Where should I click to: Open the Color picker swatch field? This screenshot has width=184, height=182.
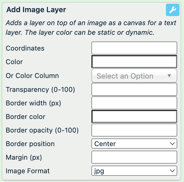pos(134,62)
